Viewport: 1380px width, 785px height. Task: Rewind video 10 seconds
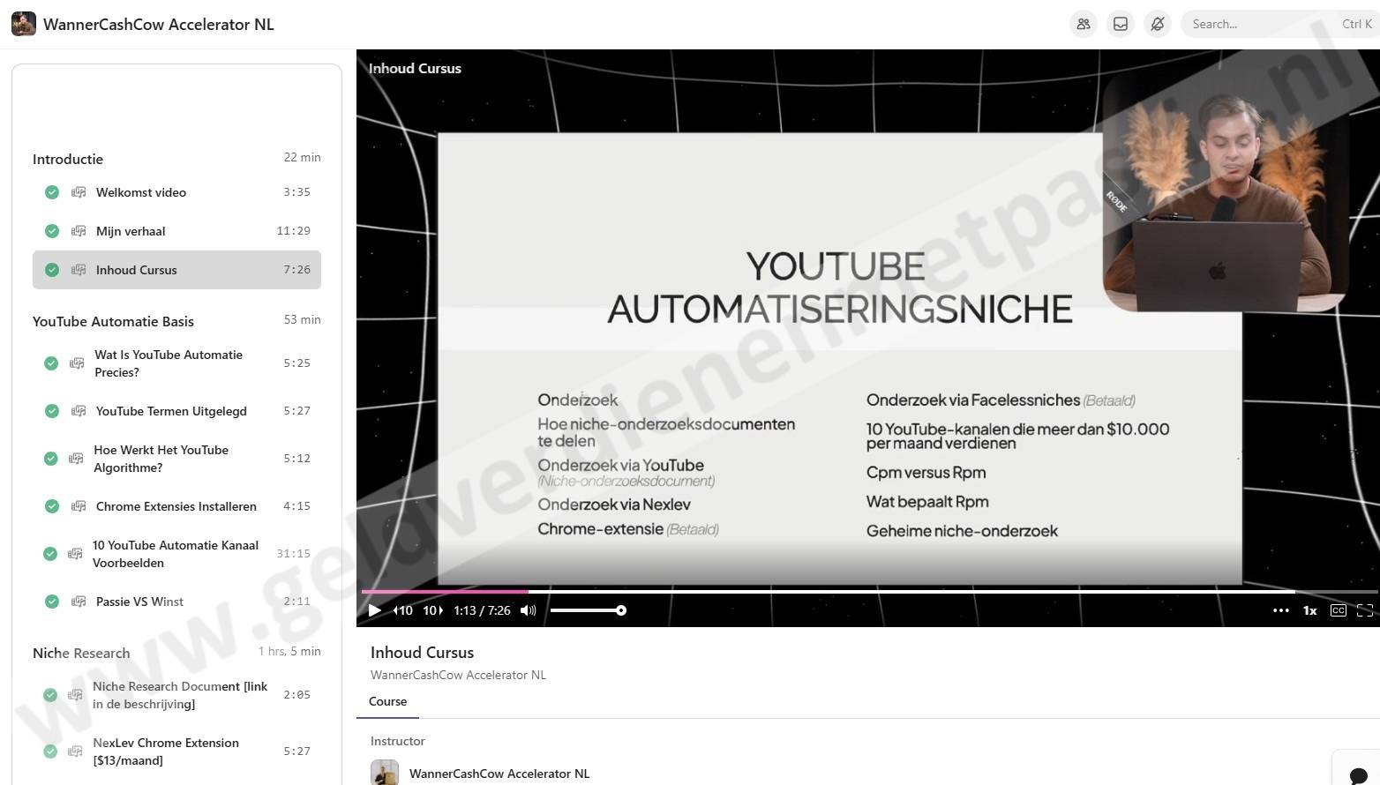pos(402,610)
